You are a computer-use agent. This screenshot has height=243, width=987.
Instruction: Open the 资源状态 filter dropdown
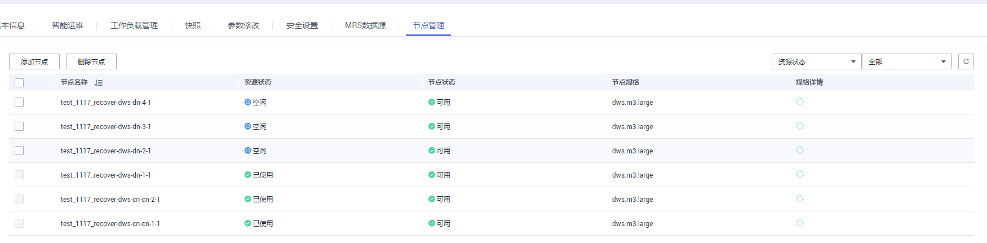tap(816, 61)
